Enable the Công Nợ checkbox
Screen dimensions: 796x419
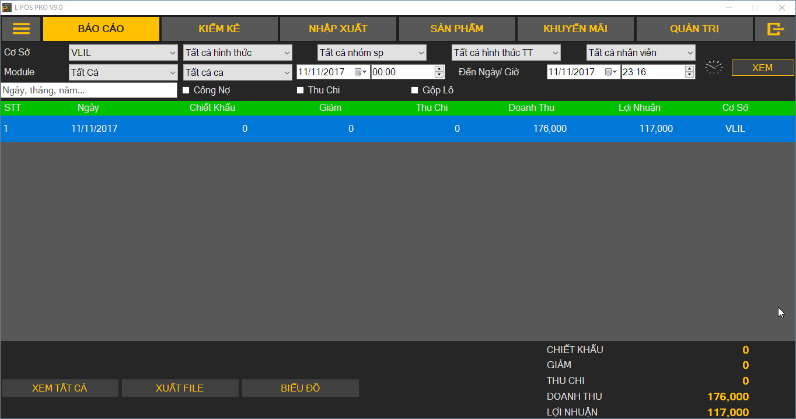pos(186,90)
